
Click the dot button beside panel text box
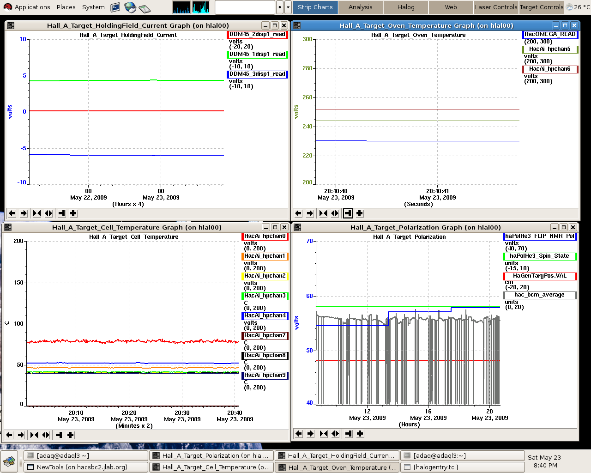pos(280,7)
